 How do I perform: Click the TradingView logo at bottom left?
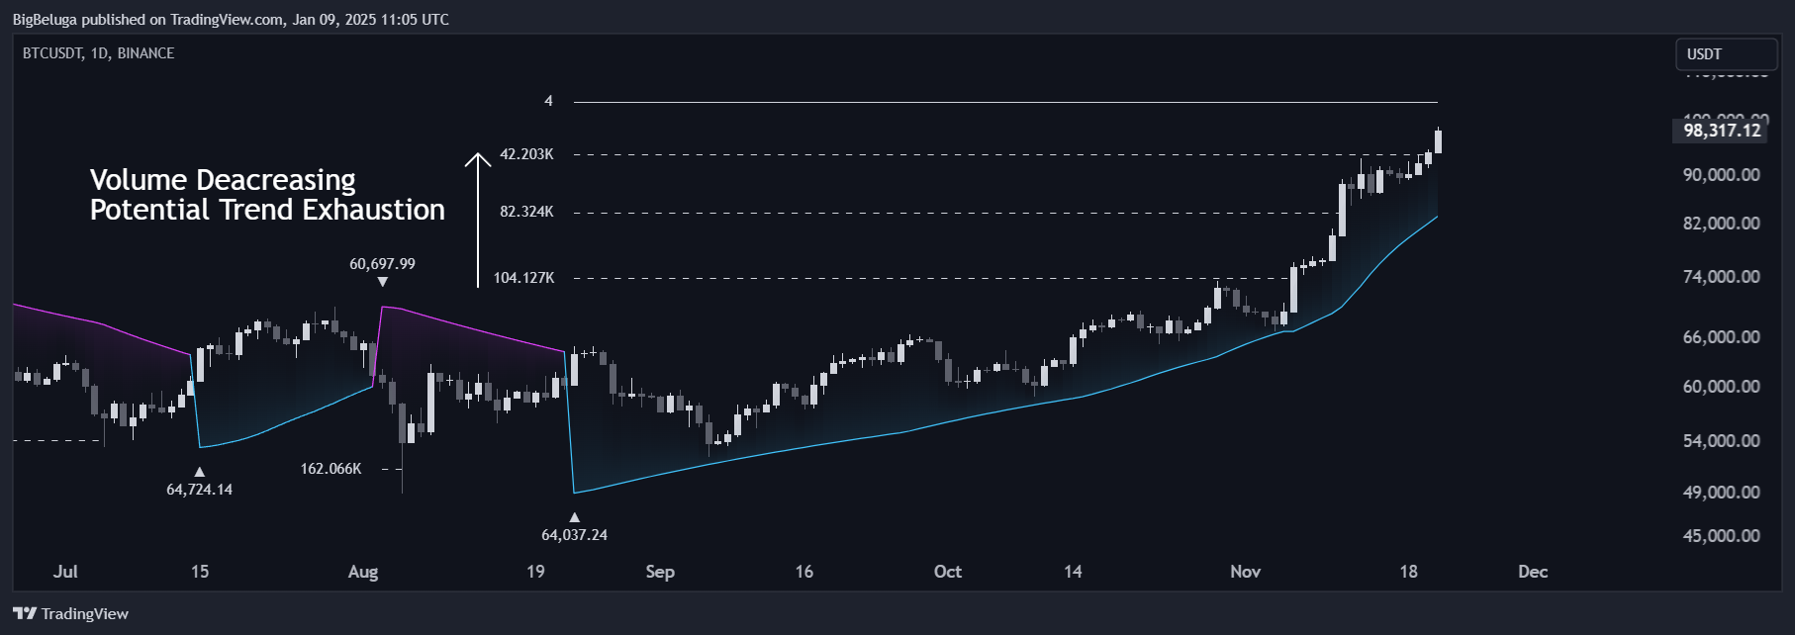(x=70, y=613)
